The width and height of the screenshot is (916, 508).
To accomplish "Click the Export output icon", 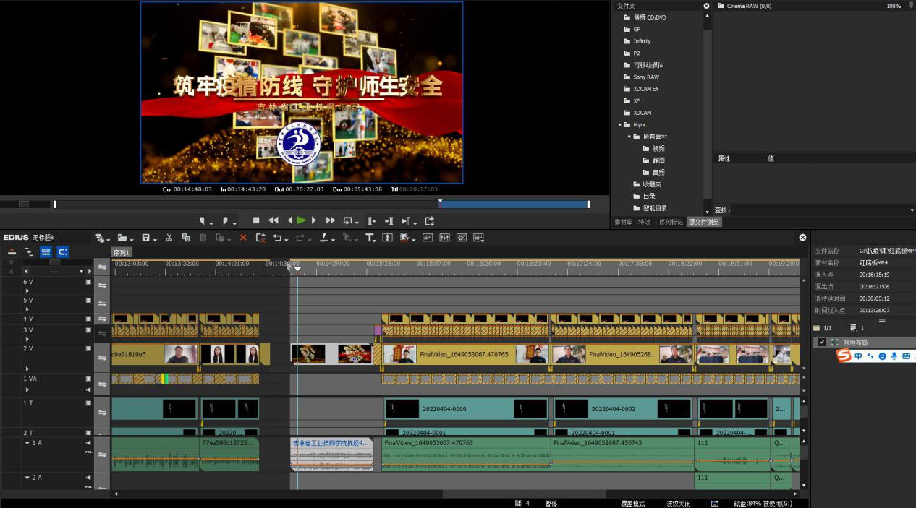I will coord(430,220).
